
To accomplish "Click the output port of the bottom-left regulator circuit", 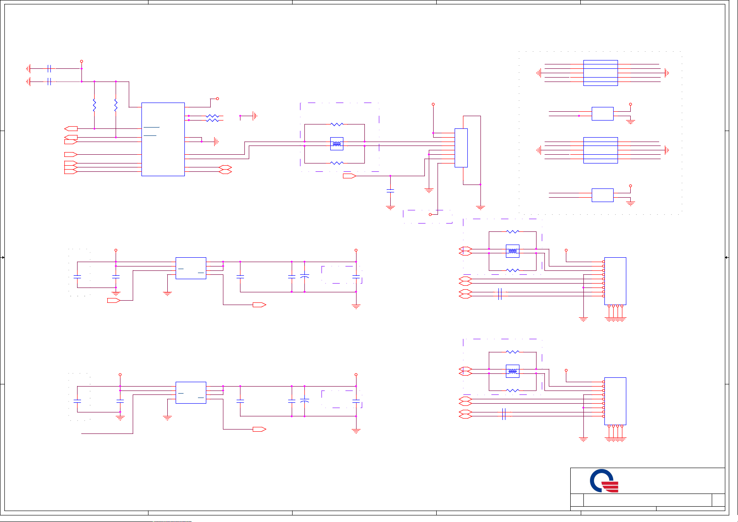I will 259,429.
